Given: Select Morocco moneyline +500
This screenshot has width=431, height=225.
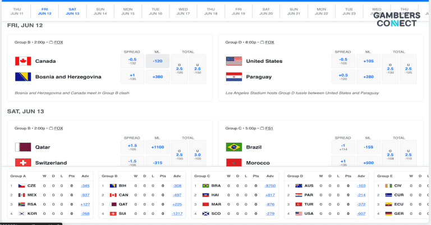Looking at the screenshot, I should click(368, 162).
